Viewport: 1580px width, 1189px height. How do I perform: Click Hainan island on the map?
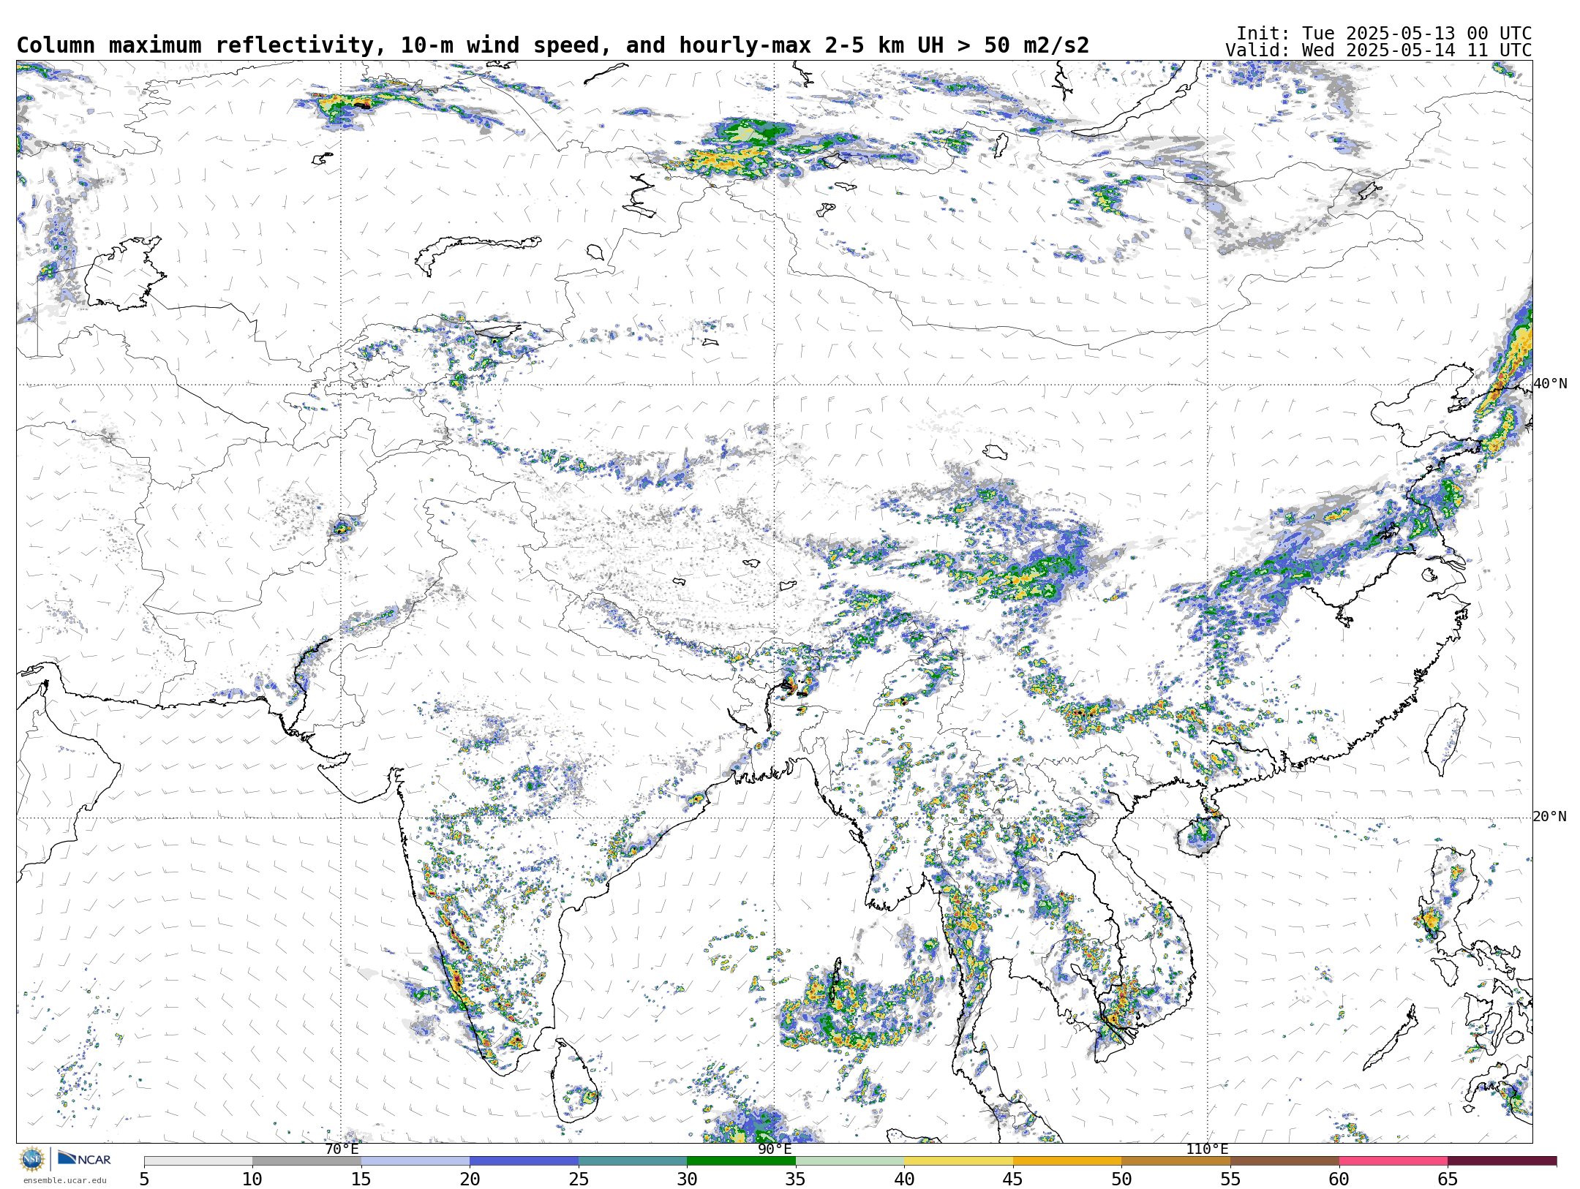click(1203, 835)
